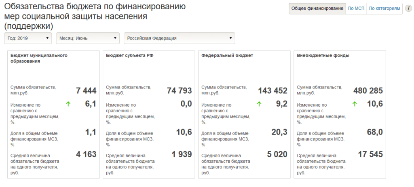Click the Внебюджетные фонды card heading
Screen dimensions: 414x187
click(323, 55)
